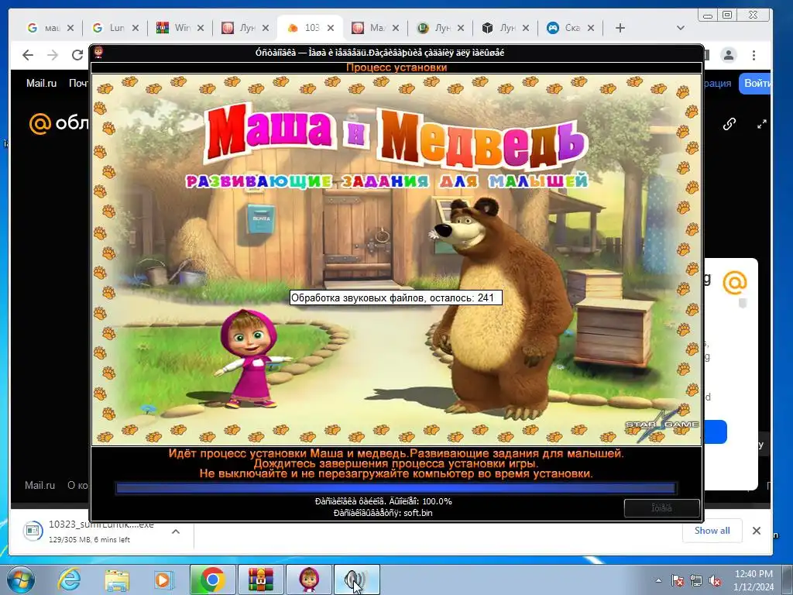Click the sound files processing status text
The image size is (793, 595).
coord(396,297)
